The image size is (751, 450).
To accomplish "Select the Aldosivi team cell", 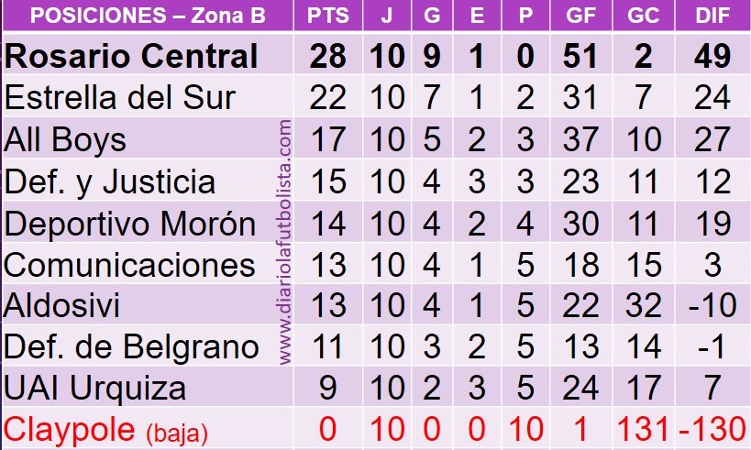I will point(61,305).
